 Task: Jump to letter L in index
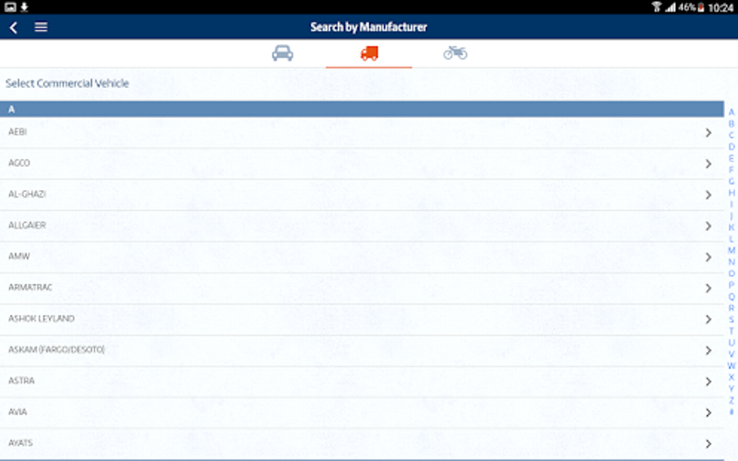[x=731, y=239]
